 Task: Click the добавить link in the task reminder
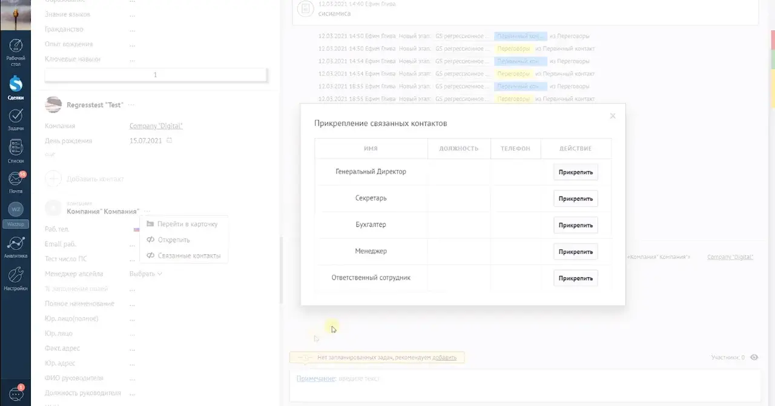[444, 358]
